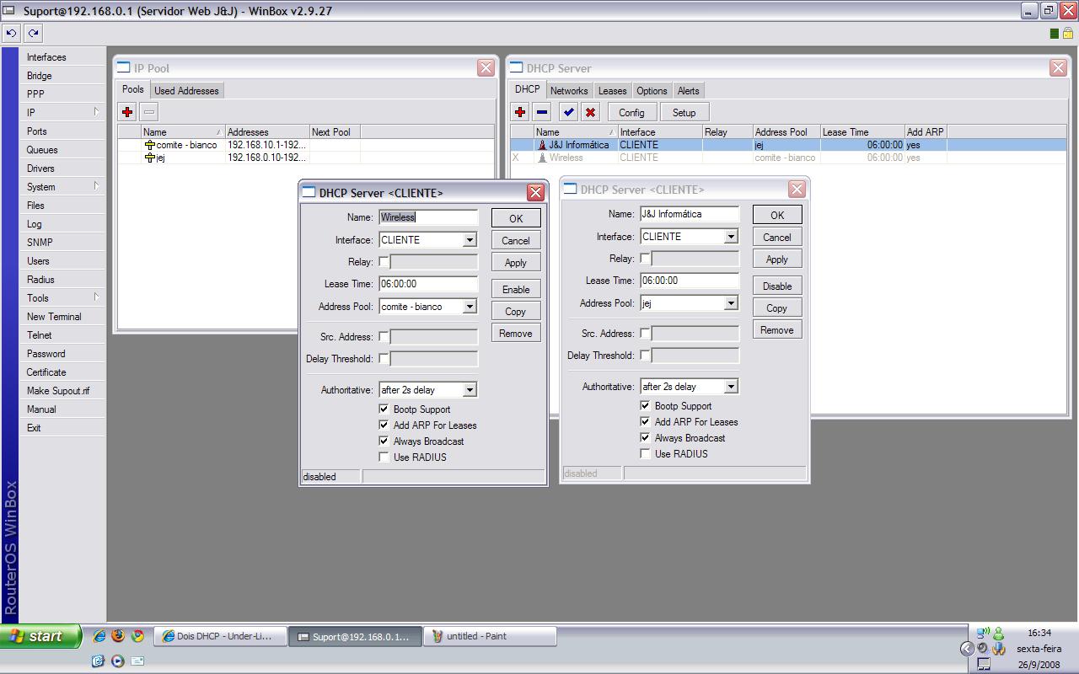Enable DHCP server with blue checkmark icon

tap(568, 112)
